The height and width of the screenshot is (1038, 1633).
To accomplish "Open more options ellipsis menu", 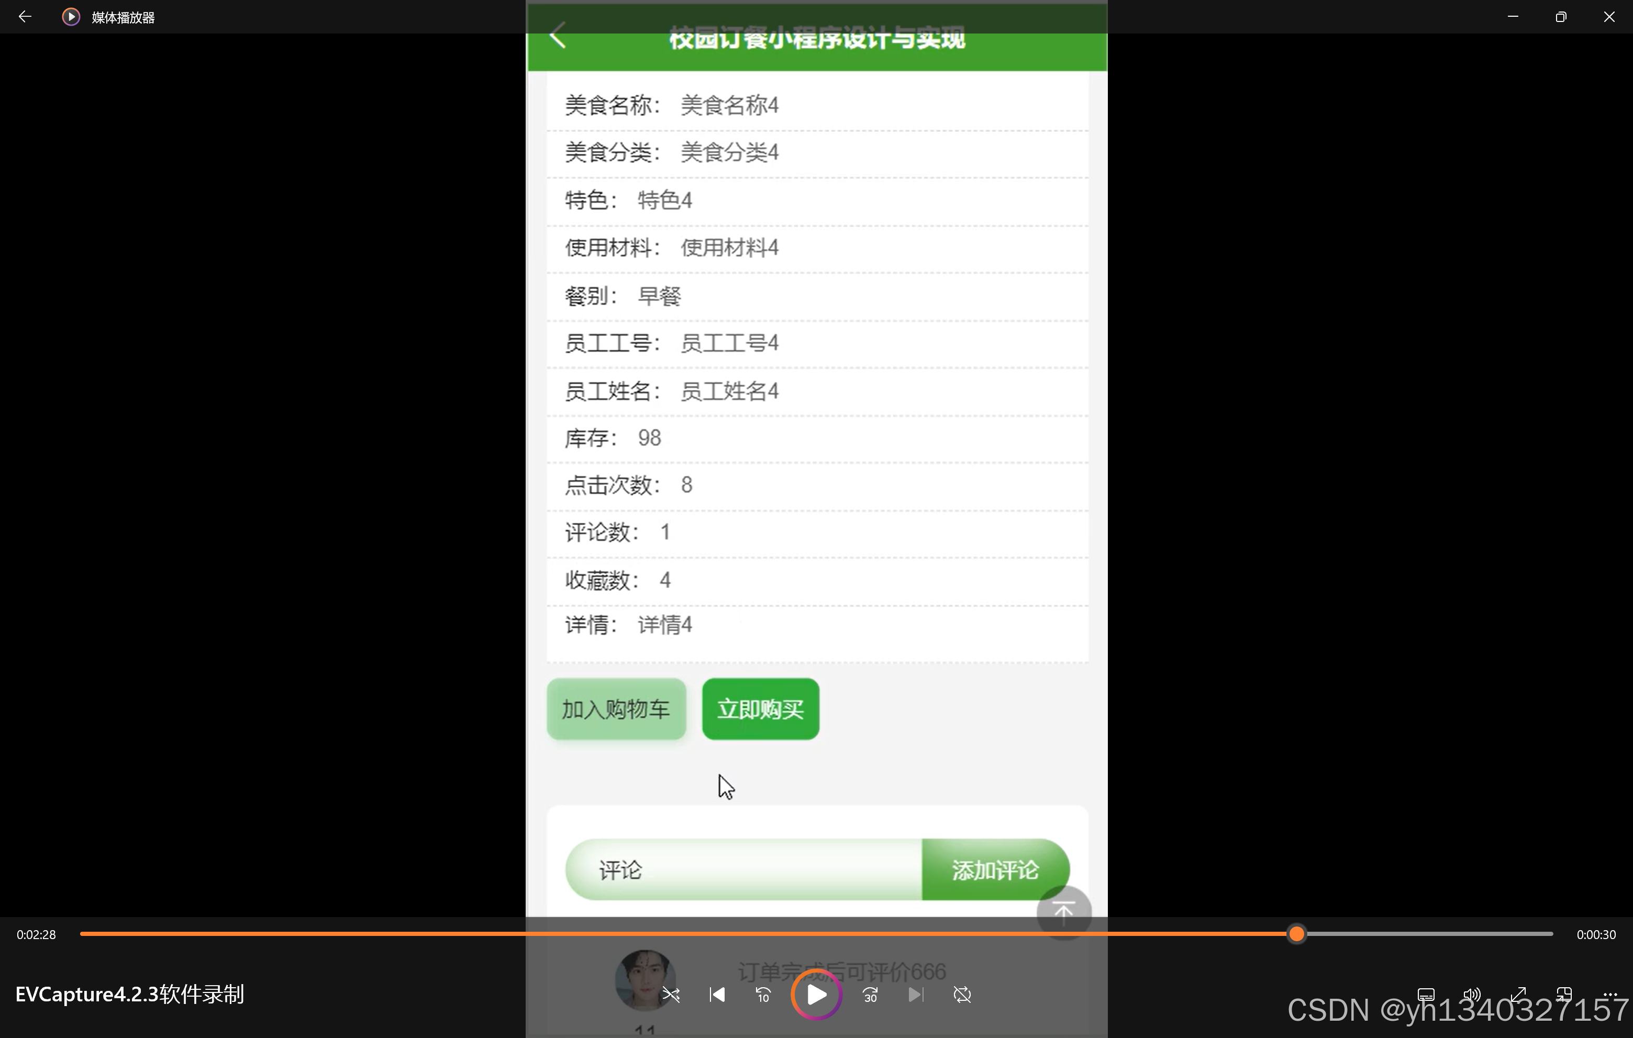I will (x=1610, y=995).
